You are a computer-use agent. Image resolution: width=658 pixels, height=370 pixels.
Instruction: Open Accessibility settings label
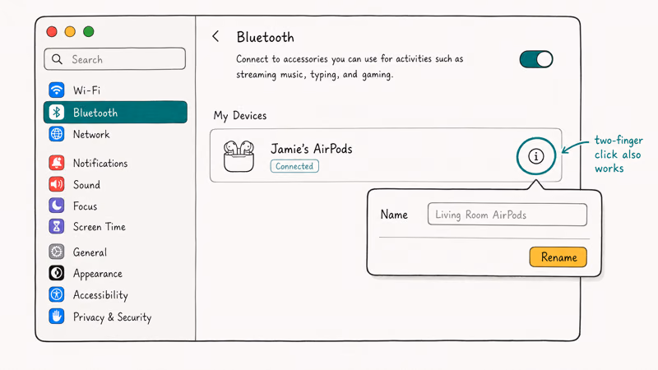click(x=100, y=295)
